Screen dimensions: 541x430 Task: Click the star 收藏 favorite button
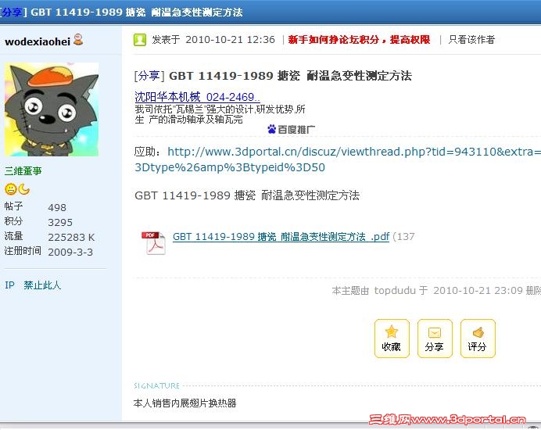[x=392, y=339]
